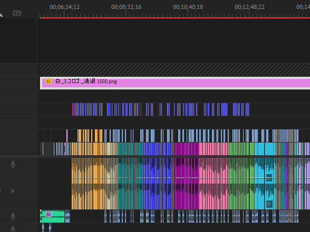This screenshot has height=232, width=310.
Task: Select the green audio clip at track start
Action: pos(52,216)
